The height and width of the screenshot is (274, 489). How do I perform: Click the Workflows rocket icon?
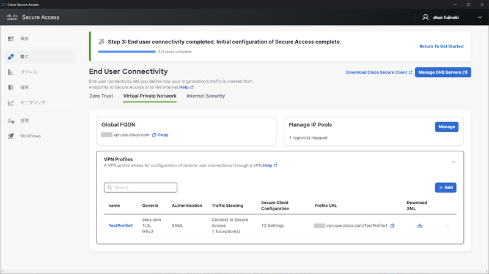coord(11,136)
